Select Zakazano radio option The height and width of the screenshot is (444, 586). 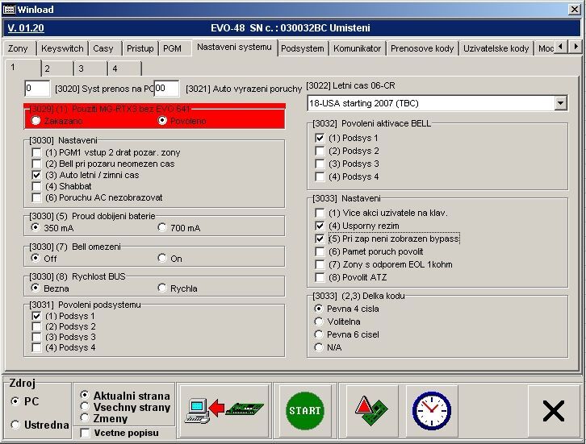[36, 121]
